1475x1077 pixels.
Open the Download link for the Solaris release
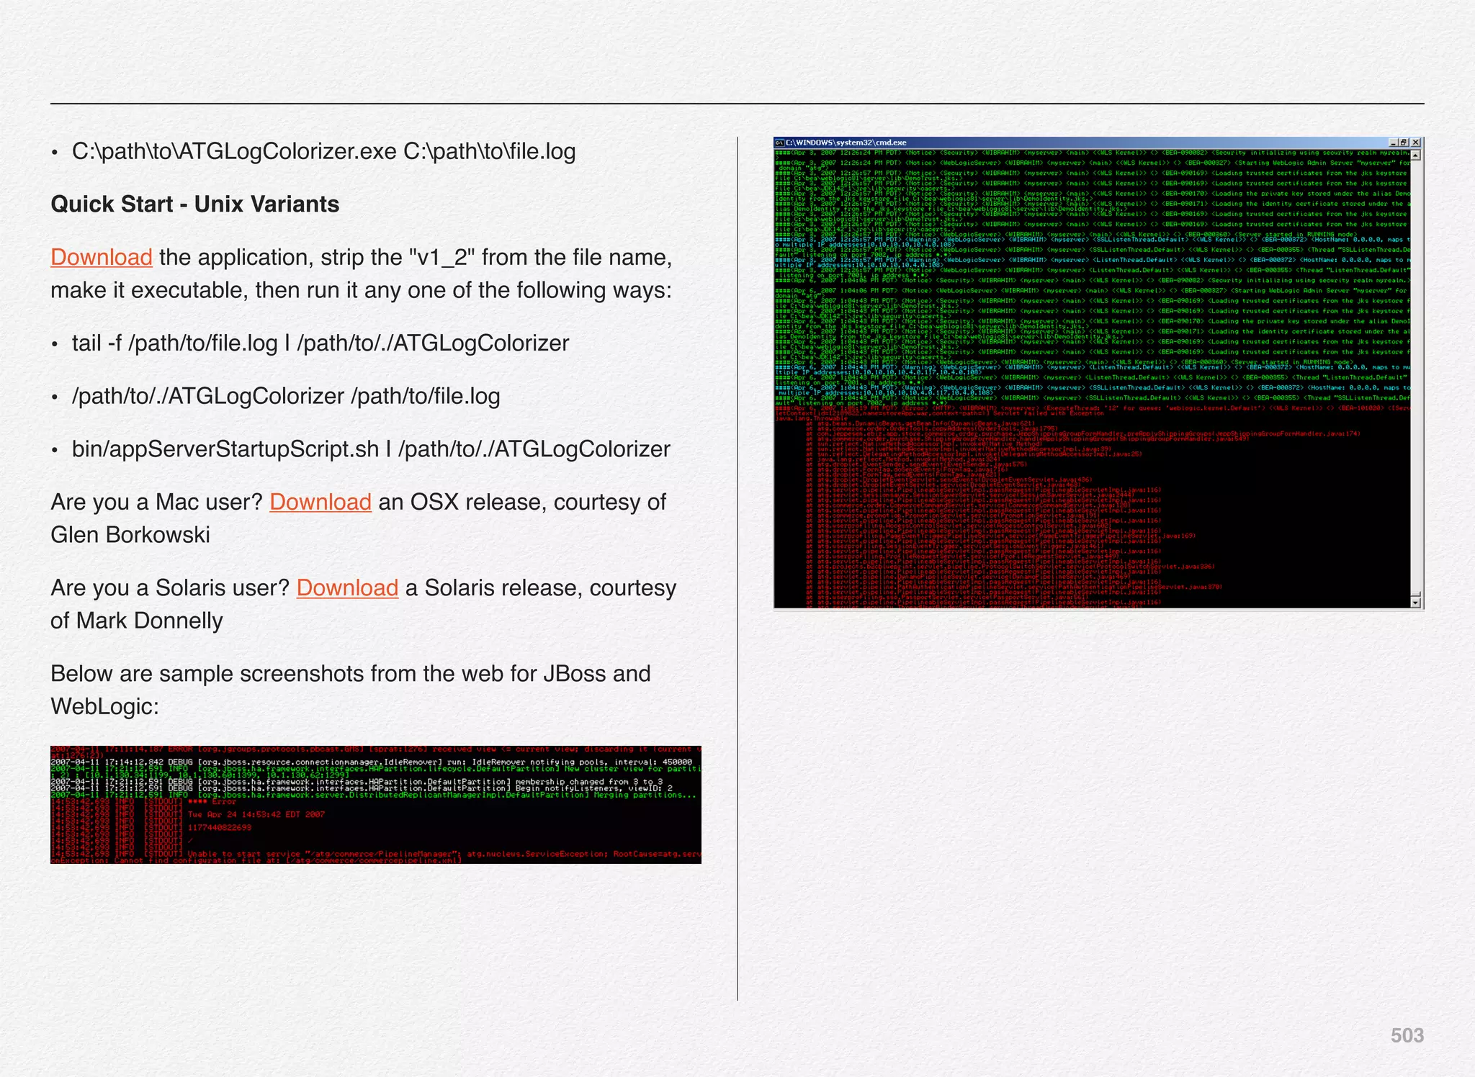coord(347,588)
